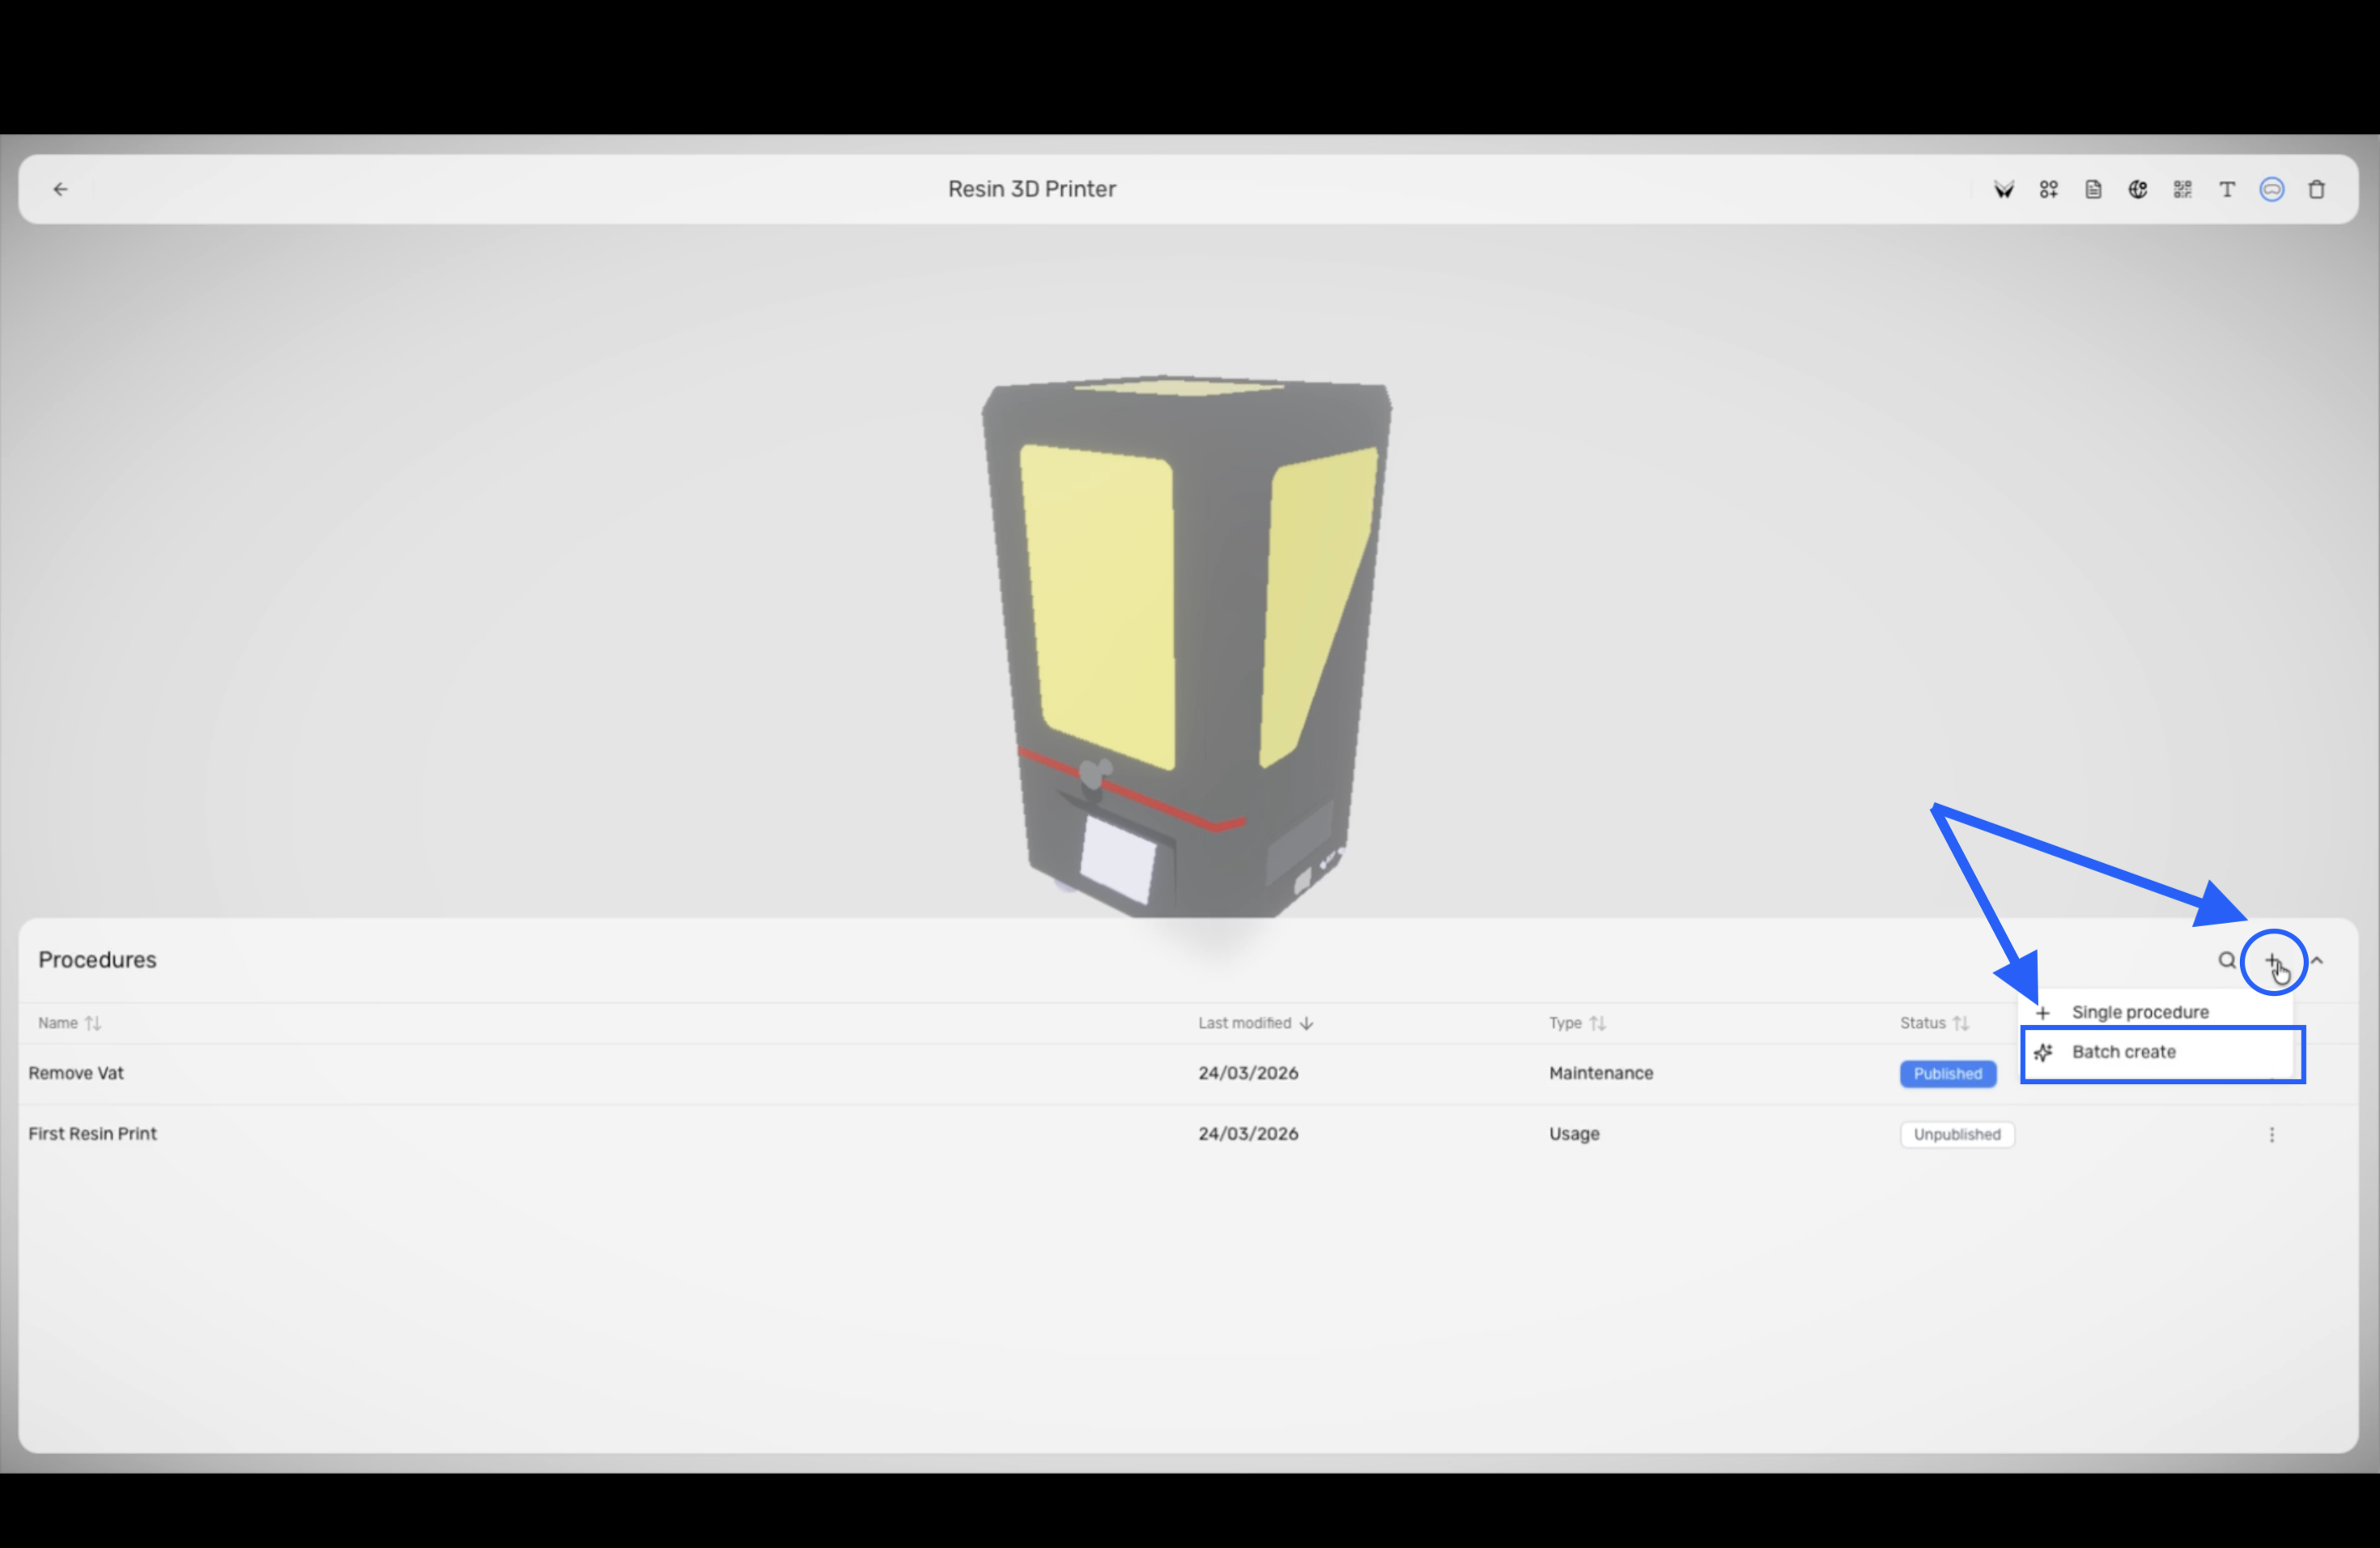Click the headset goggles icon in toolbar
Viewport: 2380px width, 1548px height.
coord(2271,189)
